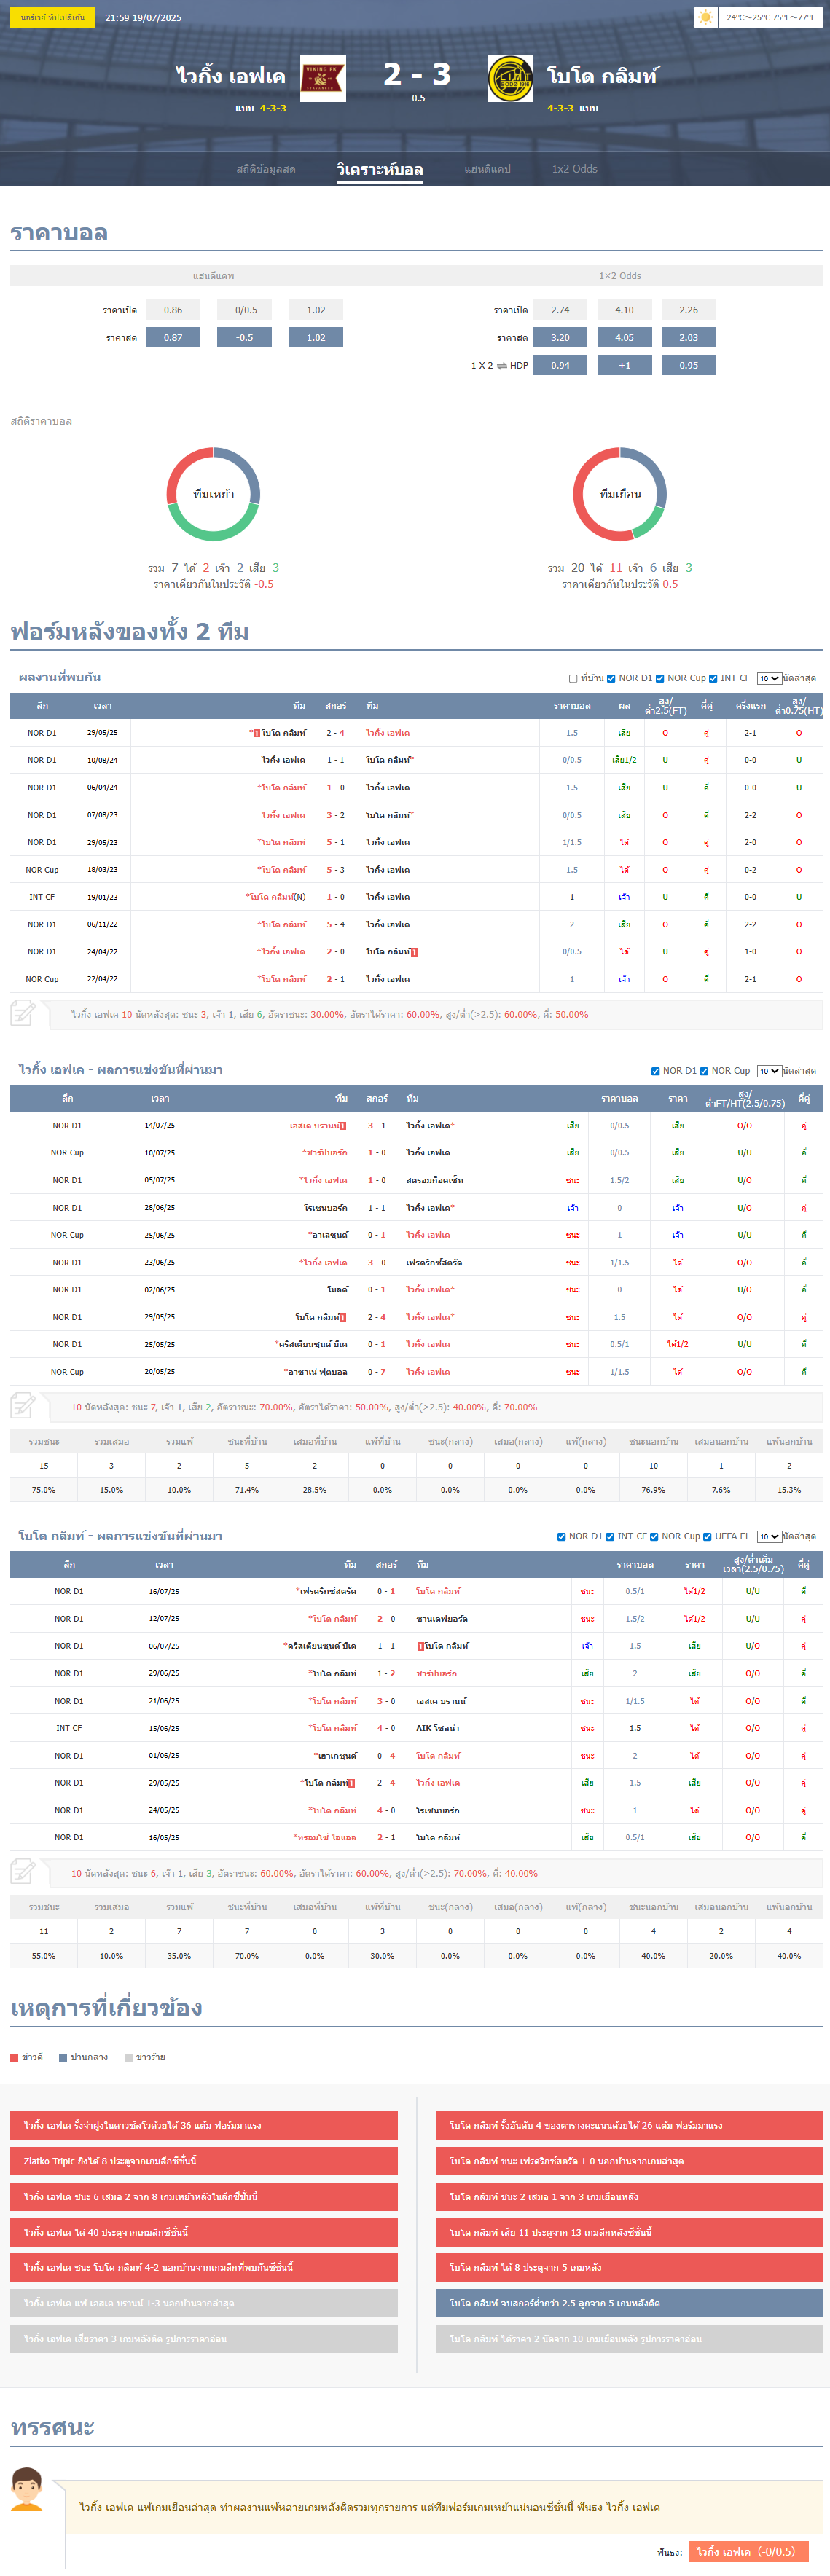Click news: ไวกิ้ง เอฟเค ได้ 40 ประตู
The width and height of the screenshot is (830, 2576).
pyautogui.click(x=204, y=2232)
